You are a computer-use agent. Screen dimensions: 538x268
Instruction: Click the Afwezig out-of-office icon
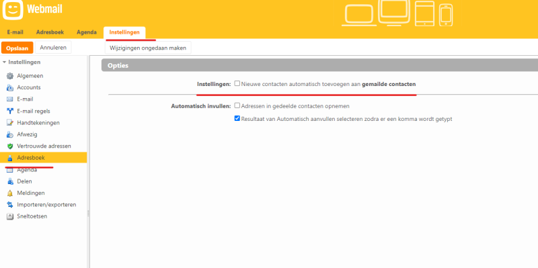(x=10, y=134)
